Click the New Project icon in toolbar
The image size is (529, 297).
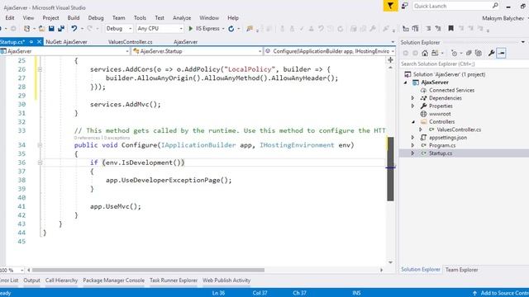26,29
